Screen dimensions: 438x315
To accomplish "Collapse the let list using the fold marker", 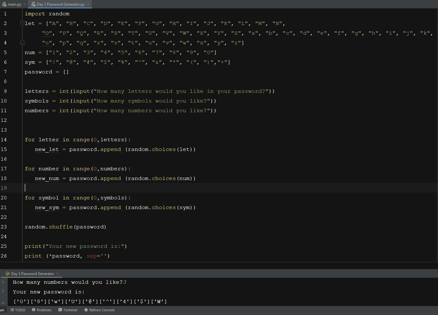I will coord(22,23).
